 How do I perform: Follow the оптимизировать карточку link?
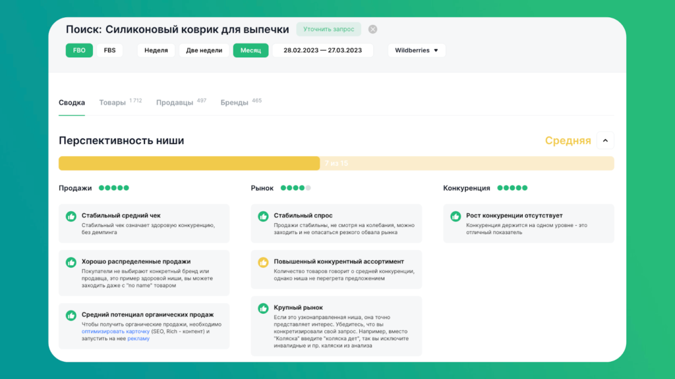[x=115, y=331]
